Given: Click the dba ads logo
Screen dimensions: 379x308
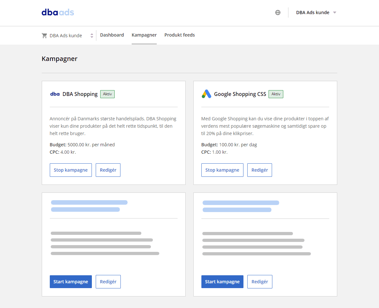Looking at the screenshot, I should point(58,12).
